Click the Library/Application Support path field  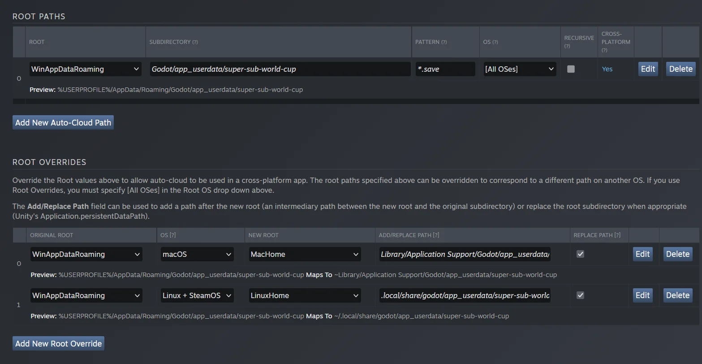pyautogui.click(x=465, y=254)
